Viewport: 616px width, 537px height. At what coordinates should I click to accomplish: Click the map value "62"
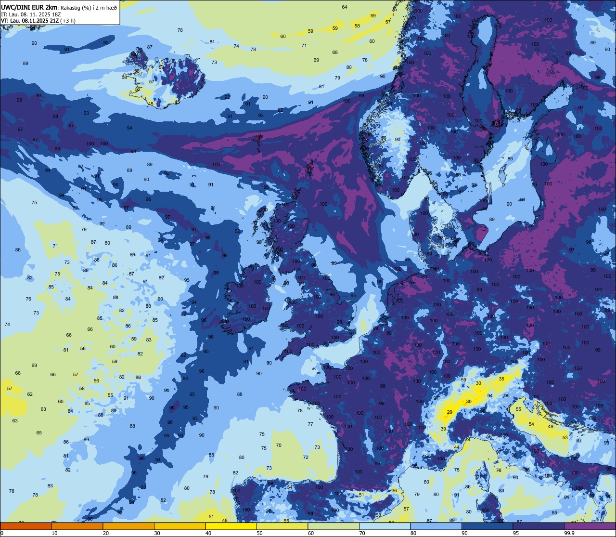[x=30, y=394]
